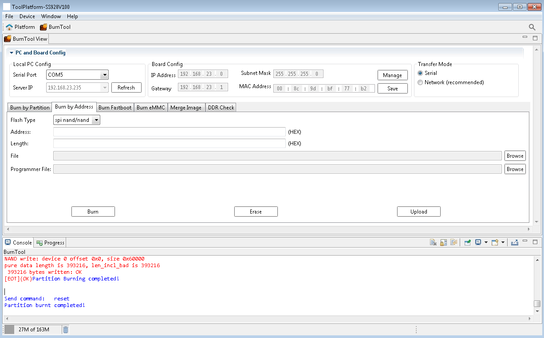544x338 pixels.
Task: Click the Platform home icon in toolbar
Action: click(x=9, y=27)
